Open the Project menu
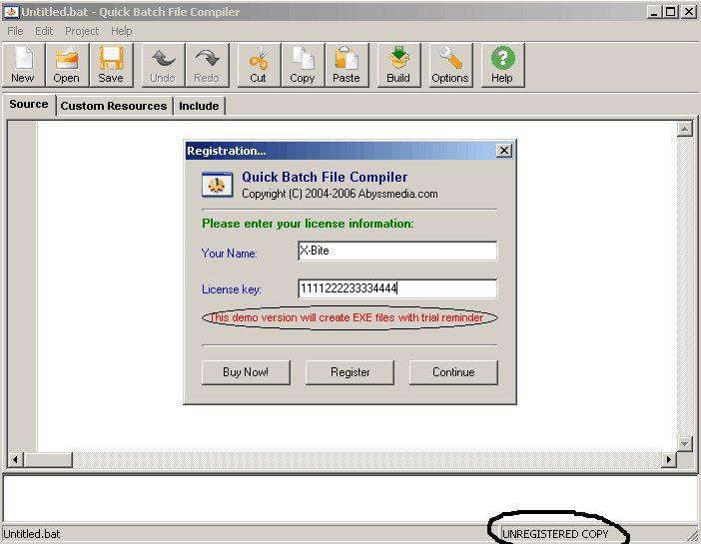Screen dimensions: 701x544 point(82,31)
